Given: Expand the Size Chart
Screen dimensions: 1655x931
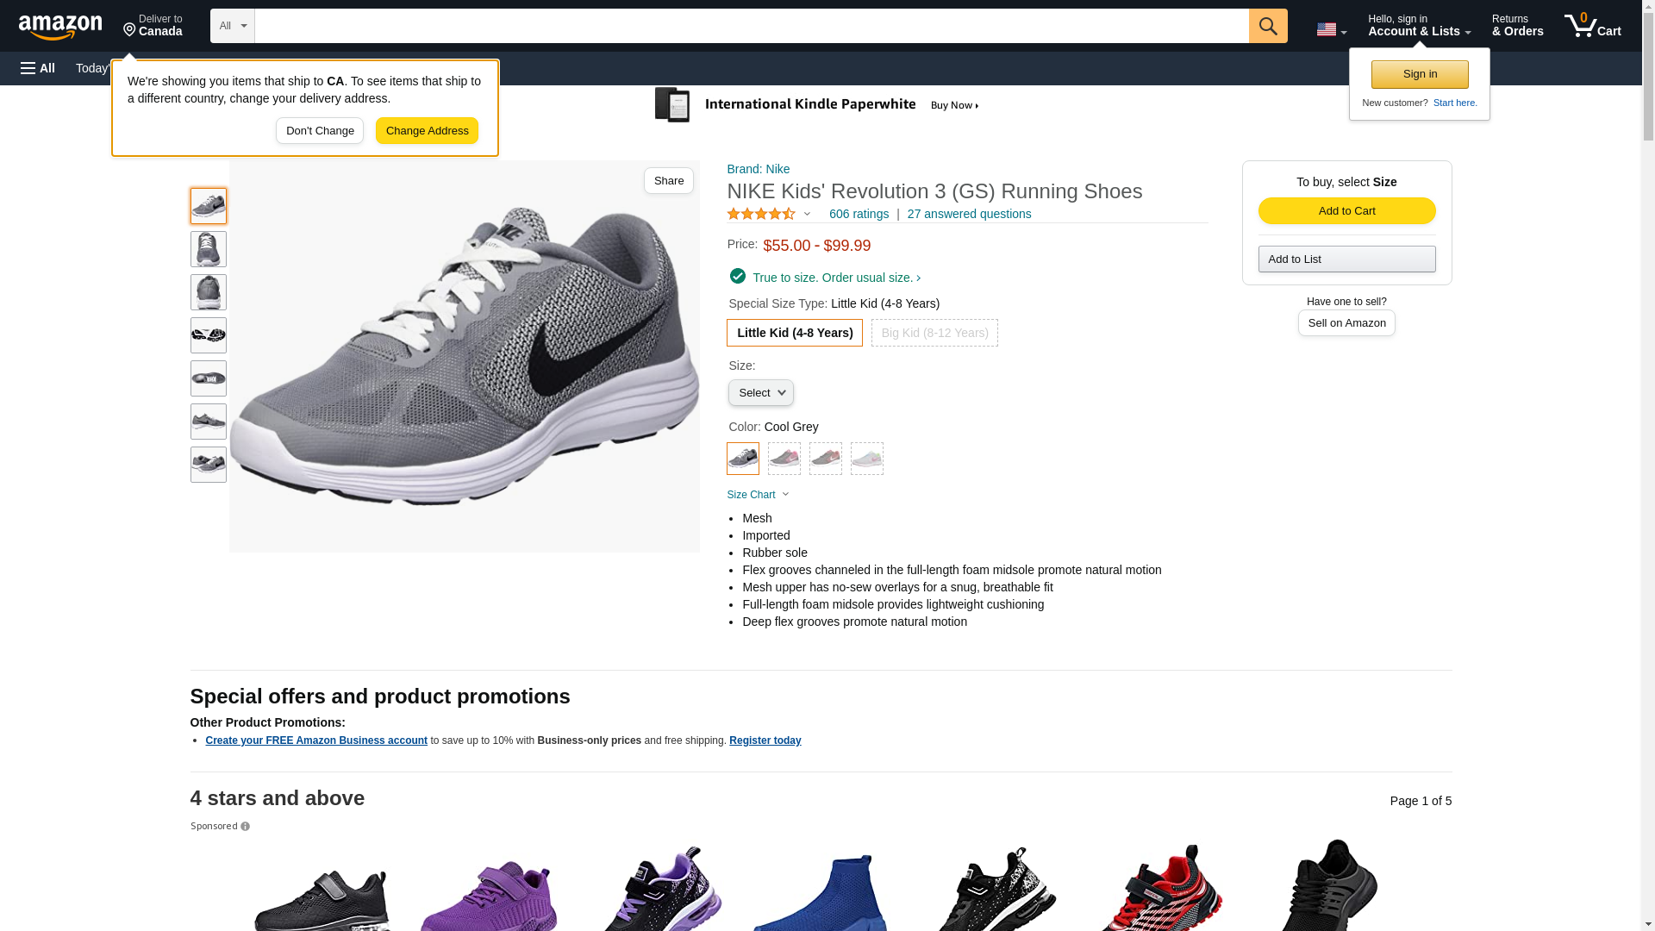Looking at the screenshot, I should pos(758,495).
